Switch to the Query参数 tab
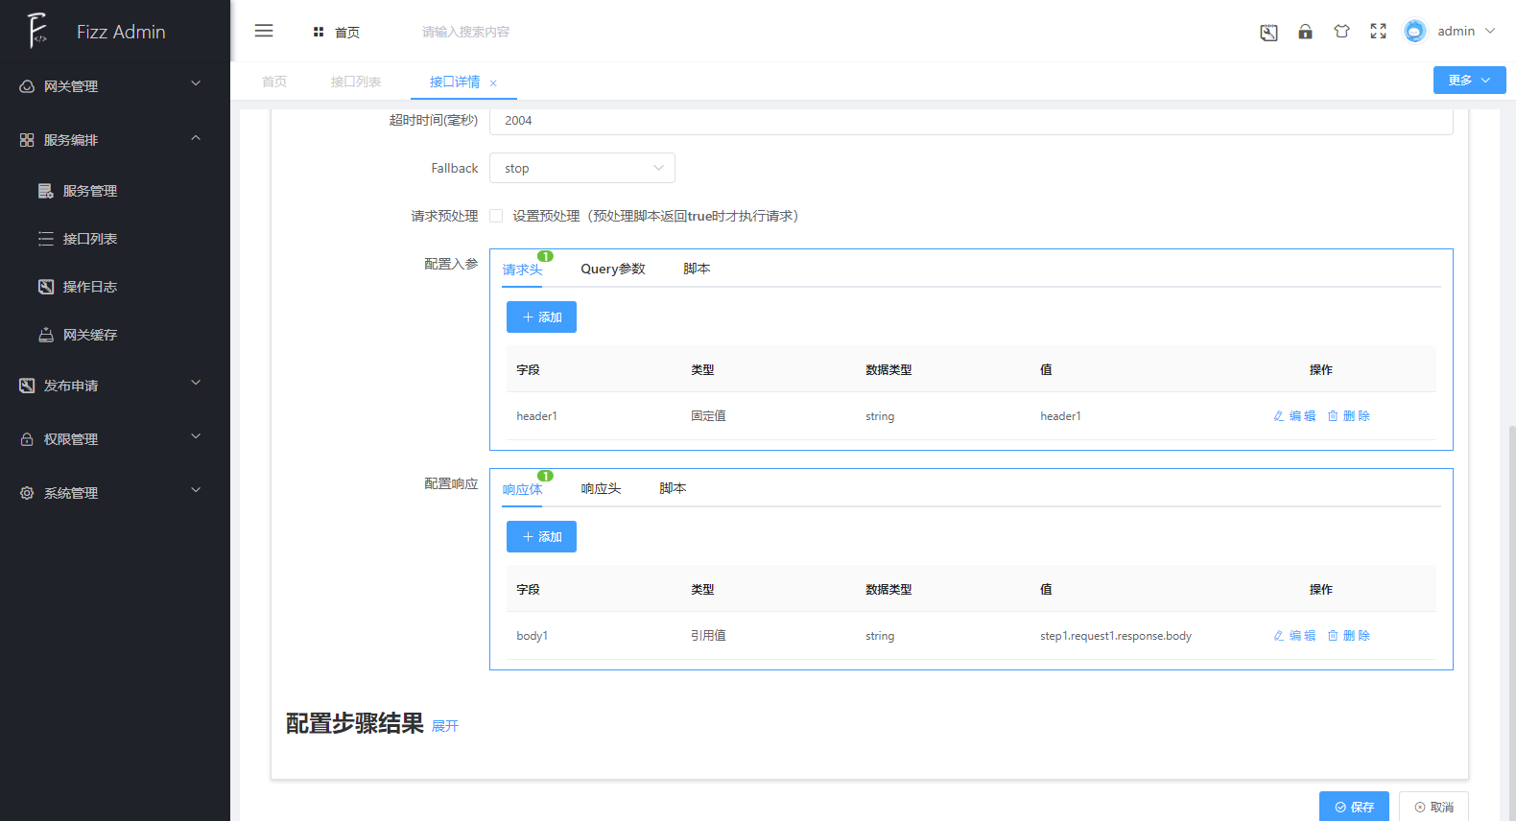 612,270
